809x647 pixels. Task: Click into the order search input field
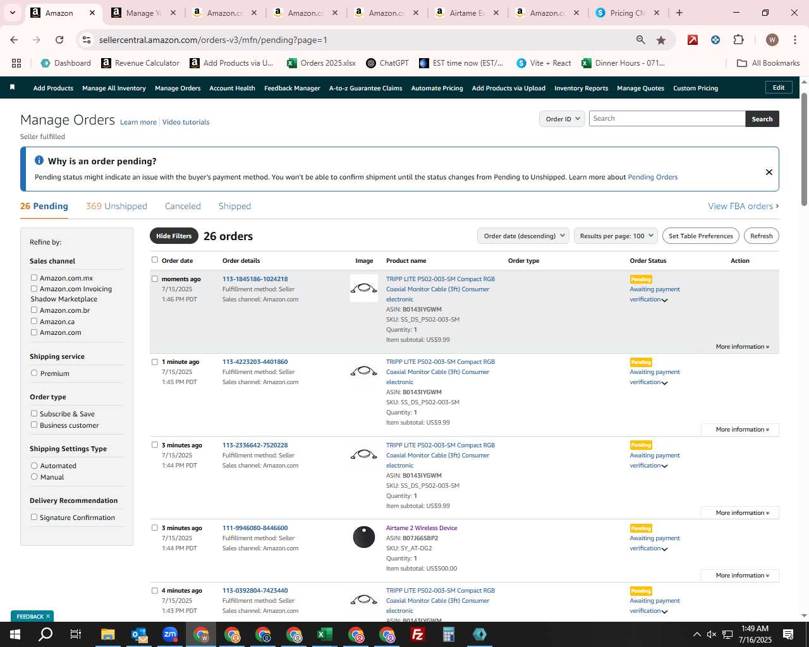point(667,119)
